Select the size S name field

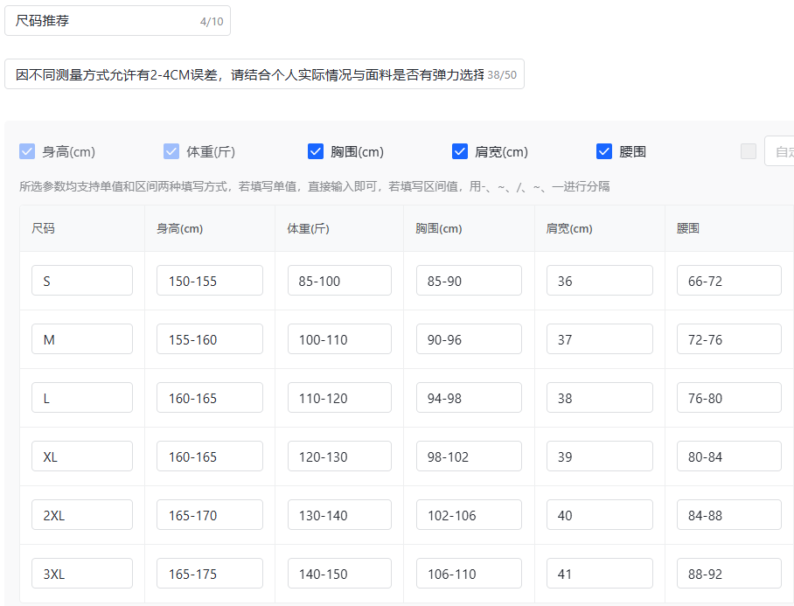82,281
